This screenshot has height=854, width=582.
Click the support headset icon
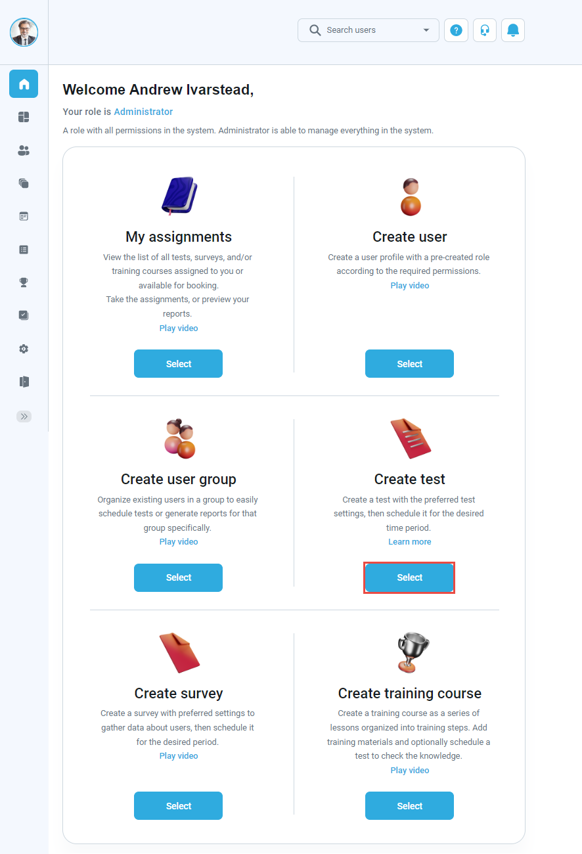click(x=484, y=30)
